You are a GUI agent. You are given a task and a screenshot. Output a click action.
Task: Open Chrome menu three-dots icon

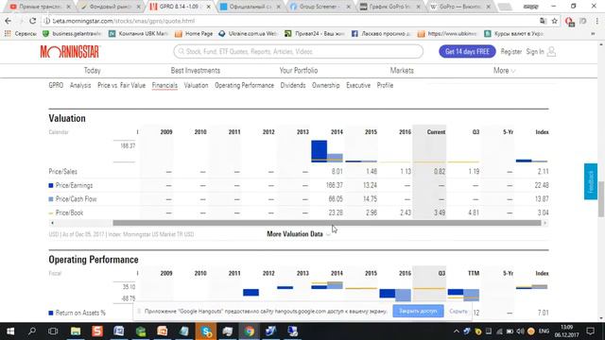597,21
